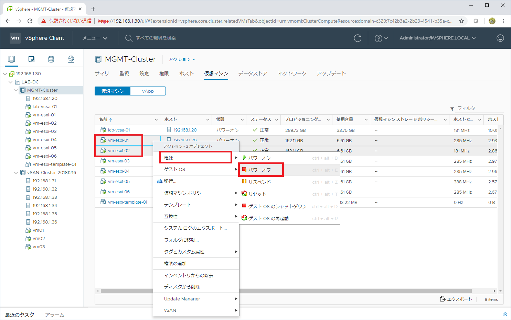The width and height of the screenshot is (511, 320).
Task: Open the vm-esxi-template-01 link in table
Action: coord(127,202)
